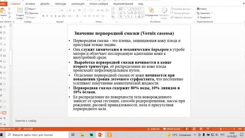The image size is (245, 138).
Task: Open Контур фигуры shape outline dropdown
Action: (181, 13)
